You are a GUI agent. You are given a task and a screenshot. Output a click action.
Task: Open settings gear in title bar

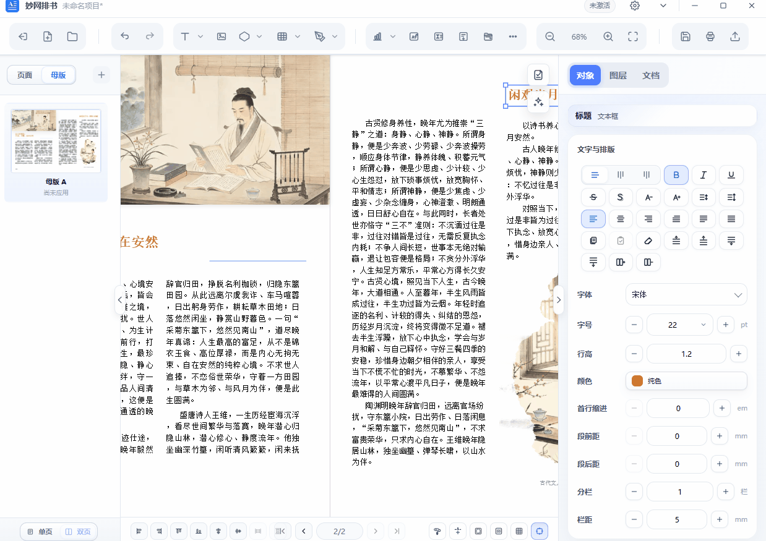pos(635,6)
